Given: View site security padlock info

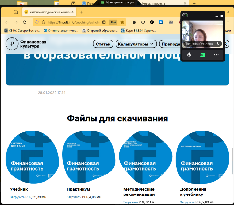Looking at the screenshot, I should click(x=43, y=22).
